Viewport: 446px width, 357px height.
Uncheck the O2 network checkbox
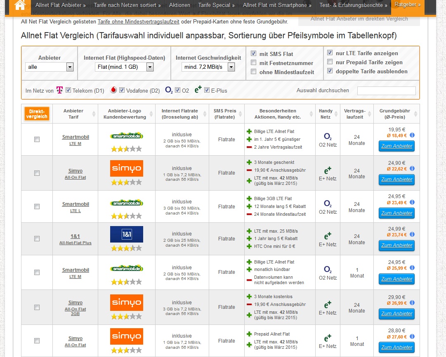tap(177, 90)
